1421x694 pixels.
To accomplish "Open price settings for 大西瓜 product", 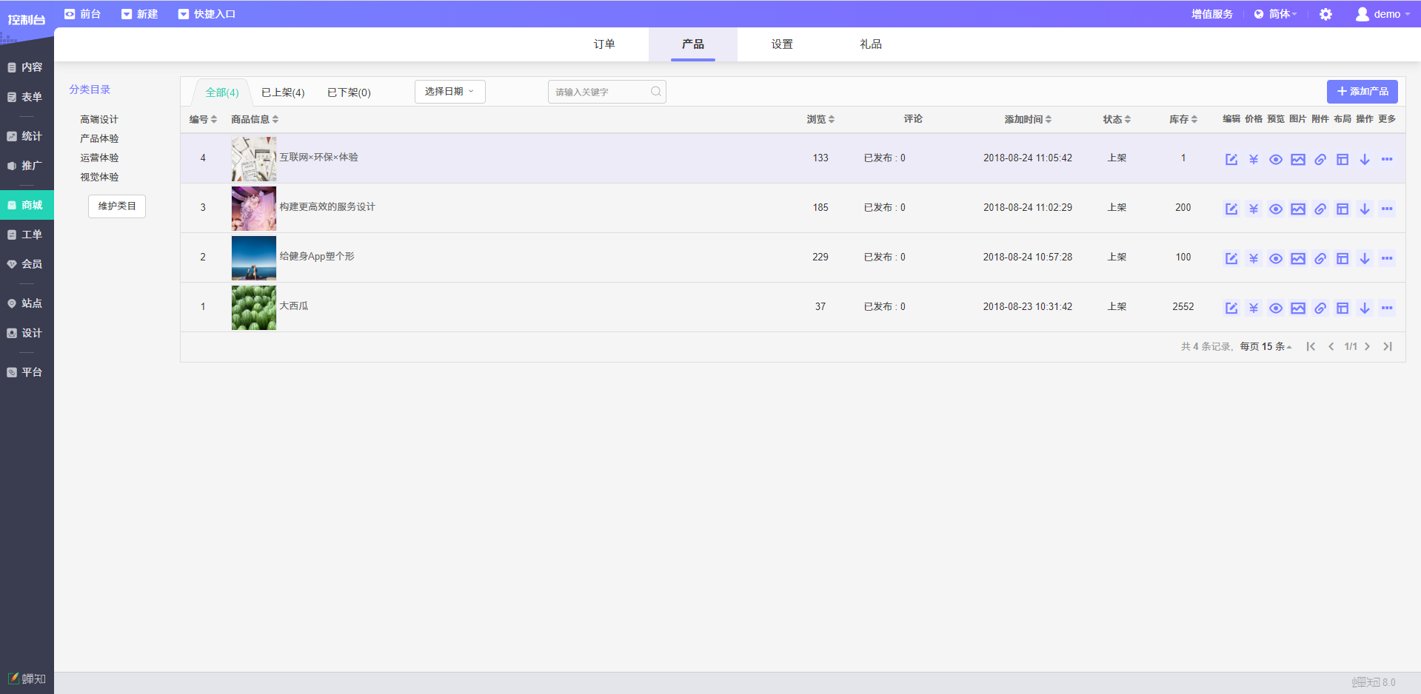I will 1253,308.
